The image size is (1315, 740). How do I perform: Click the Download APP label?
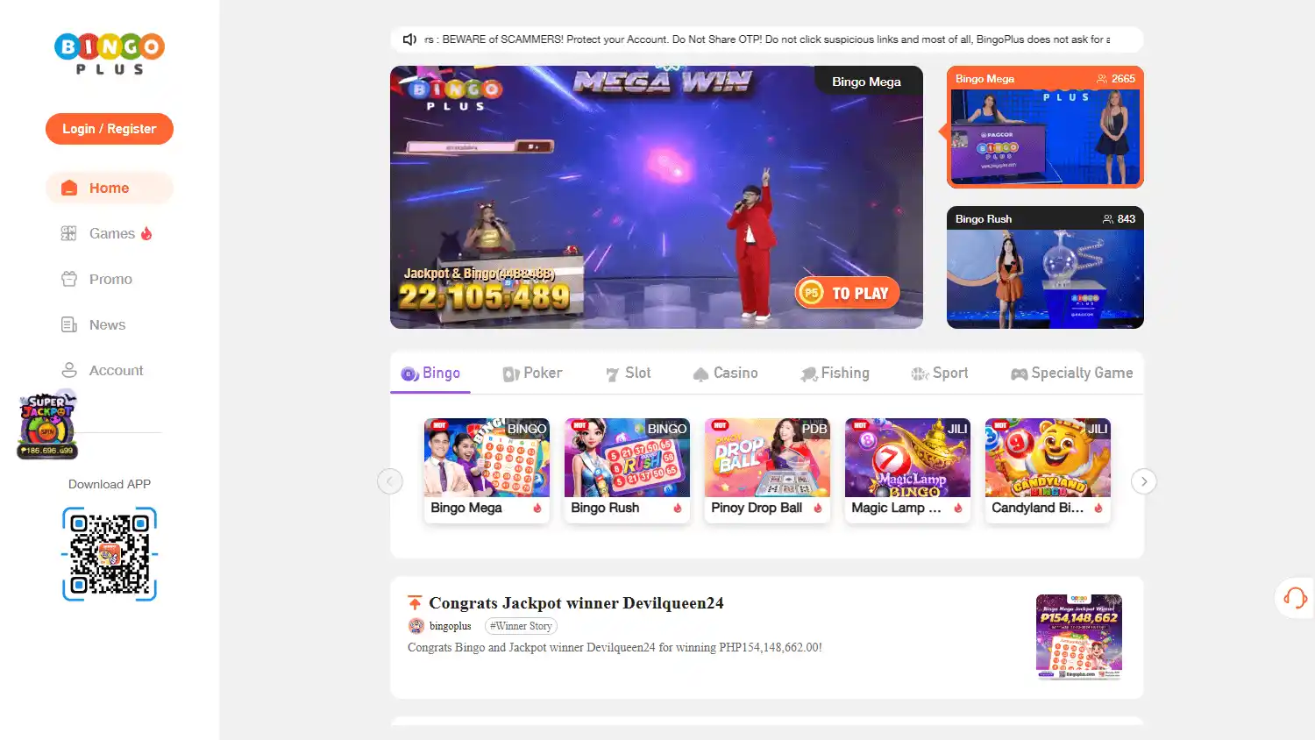pos(110,484)
